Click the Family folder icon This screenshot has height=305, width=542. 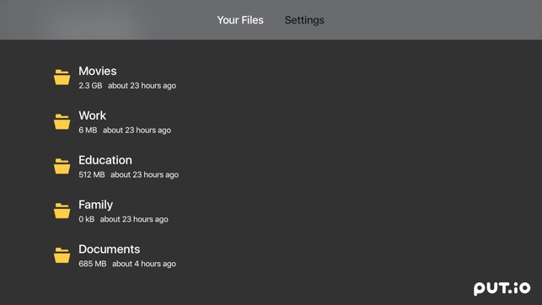click(x=62, y=211)
